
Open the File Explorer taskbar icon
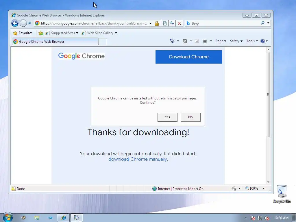tap(37, 218)
